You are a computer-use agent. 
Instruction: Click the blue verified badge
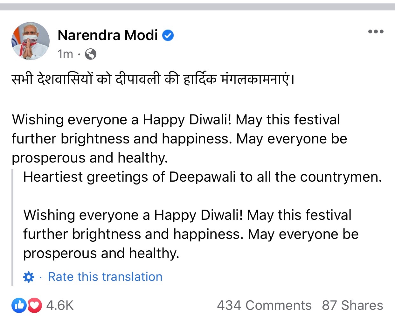tap(168, 35)
